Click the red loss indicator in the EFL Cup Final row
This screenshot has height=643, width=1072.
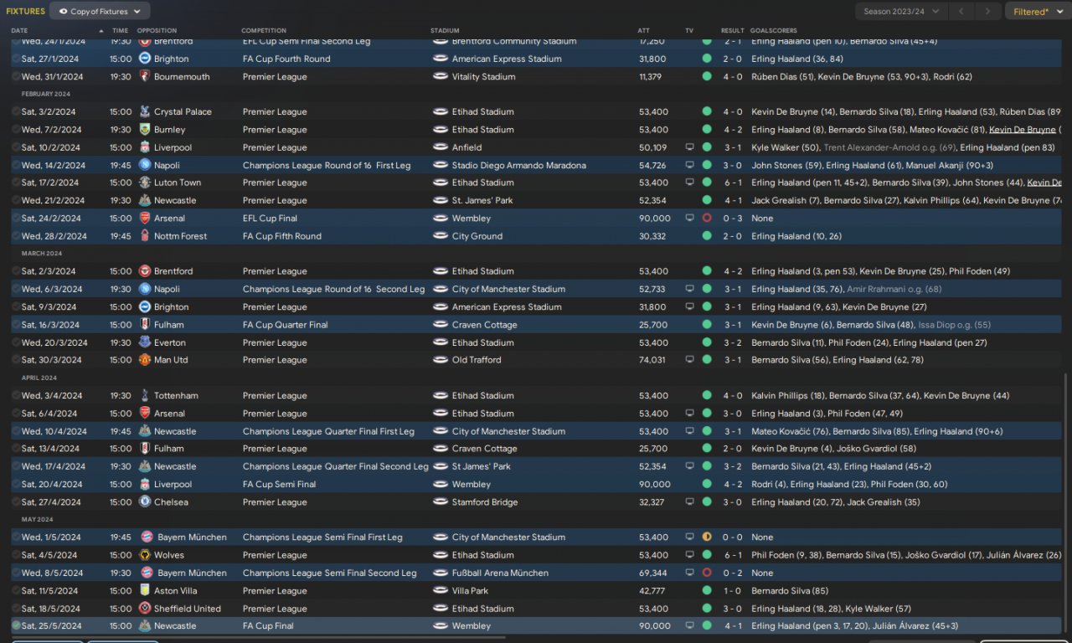click(707, 218)
